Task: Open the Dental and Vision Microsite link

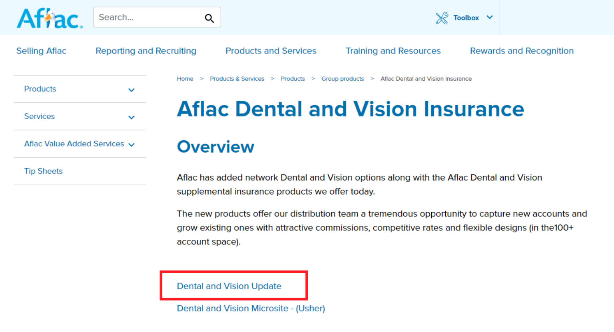Action: (251, 308)
